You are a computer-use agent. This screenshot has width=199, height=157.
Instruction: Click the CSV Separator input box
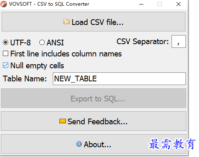(x=179, y=42)
